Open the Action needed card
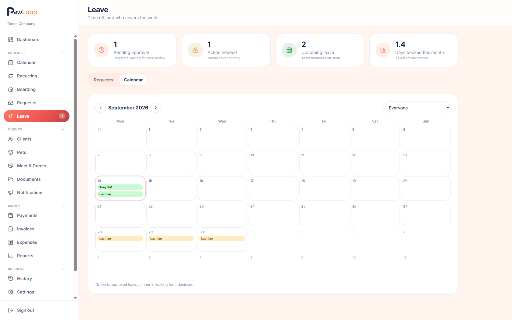512x320 pixels. click(x=226, y=50)
